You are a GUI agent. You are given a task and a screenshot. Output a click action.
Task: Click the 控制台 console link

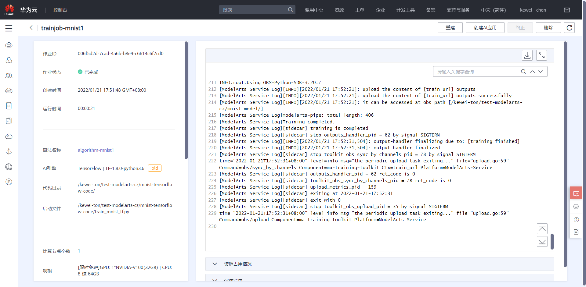tap(60, 10)
